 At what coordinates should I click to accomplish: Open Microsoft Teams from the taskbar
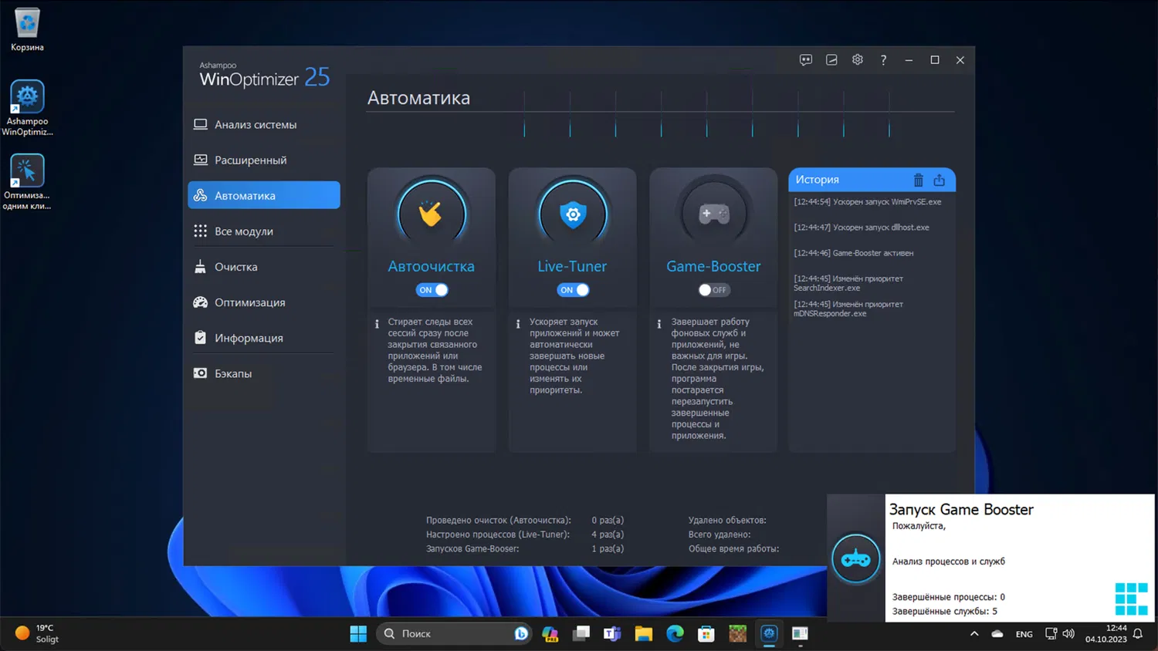[x=612, y=634]
